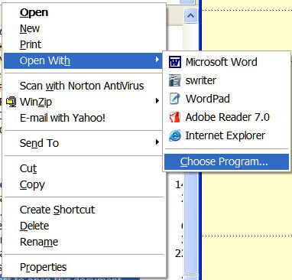The image size is (292, 280).
Task: Select Copy from the context menu
Action: [32, 185]
